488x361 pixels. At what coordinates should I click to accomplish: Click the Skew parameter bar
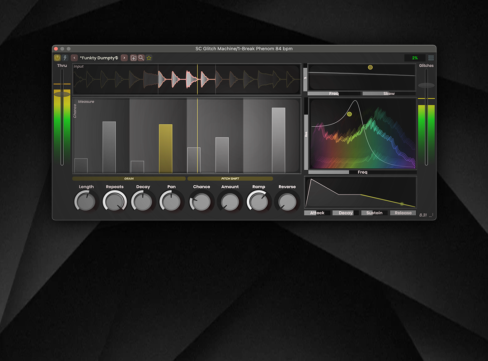point(389,94)
